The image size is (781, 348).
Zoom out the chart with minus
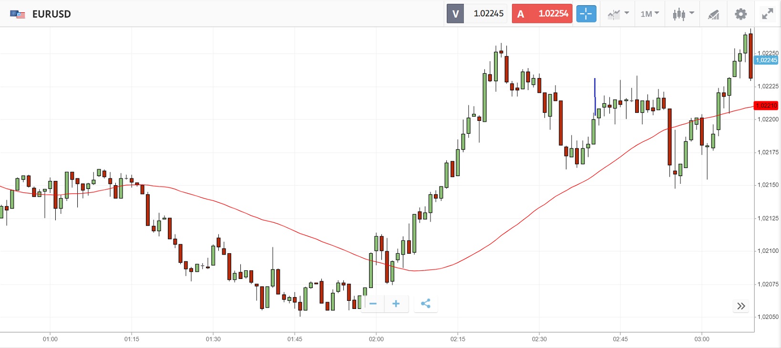click(x=373, y=304)
